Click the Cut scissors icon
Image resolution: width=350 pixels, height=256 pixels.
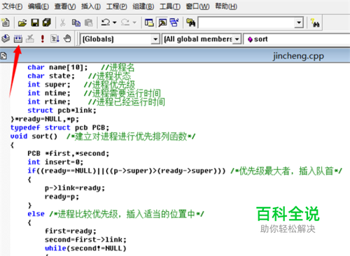pyautogui.click(x=62, y=22)
